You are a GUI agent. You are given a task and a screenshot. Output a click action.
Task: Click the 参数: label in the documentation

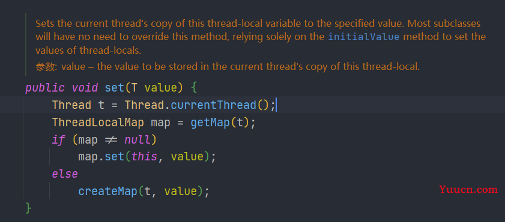click(46, 67)
